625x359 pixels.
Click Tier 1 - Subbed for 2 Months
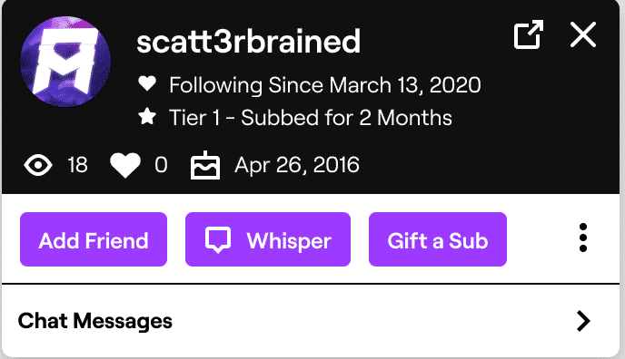[311, 118]
